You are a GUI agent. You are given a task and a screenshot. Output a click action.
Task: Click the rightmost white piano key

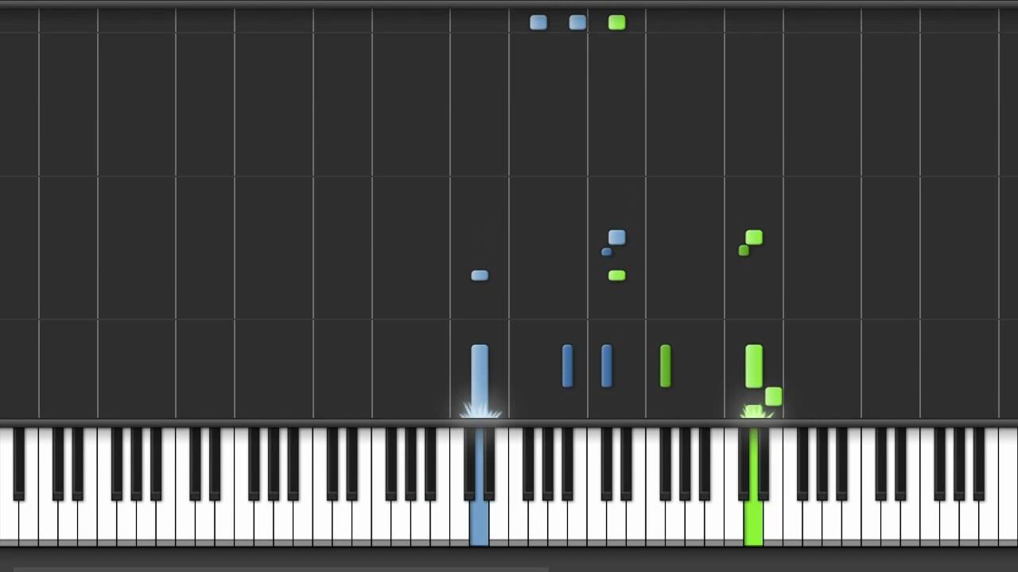(1008, 486)
